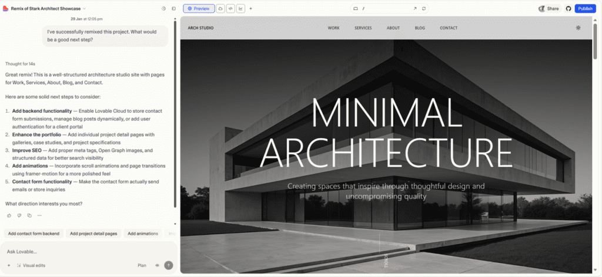
Task: Click '29 Jan at 12:05 pm' timestamp
Action: [x=86, y=19]
